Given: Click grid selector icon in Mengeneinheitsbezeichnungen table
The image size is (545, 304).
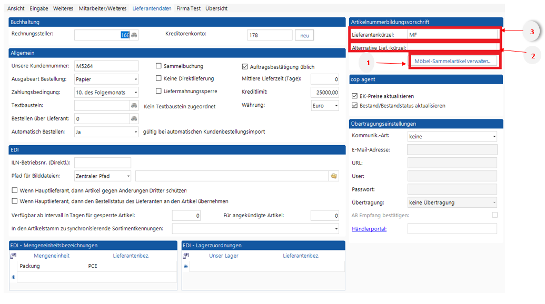Looking at the screenshot, I should click(13, 256).
